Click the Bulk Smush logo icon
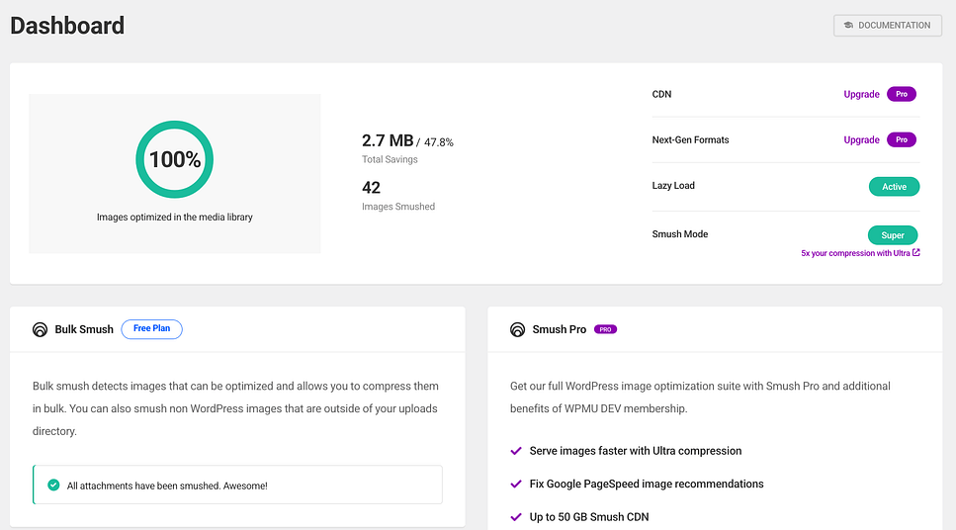Screen dimensions: 956x530 40,329
